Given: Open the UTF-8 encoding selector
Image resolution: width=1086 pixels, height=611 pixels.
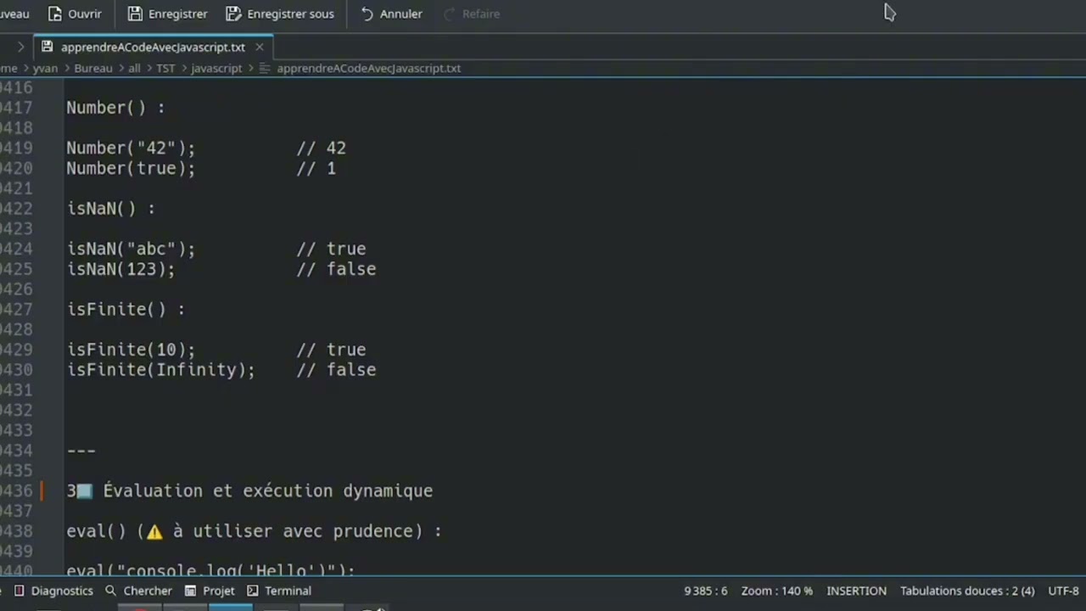Looking at the screenshot, I should pos(1064,591).
